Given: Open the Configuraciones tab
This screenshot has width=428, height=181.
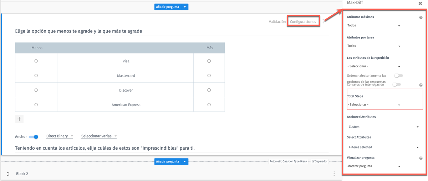Looking at the screenshot, I should click(303, 22).
